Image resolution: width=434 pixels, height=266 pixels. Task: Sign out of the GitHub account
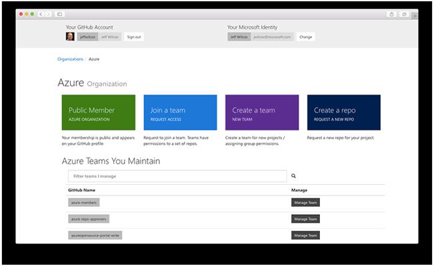tap(134, 37)
